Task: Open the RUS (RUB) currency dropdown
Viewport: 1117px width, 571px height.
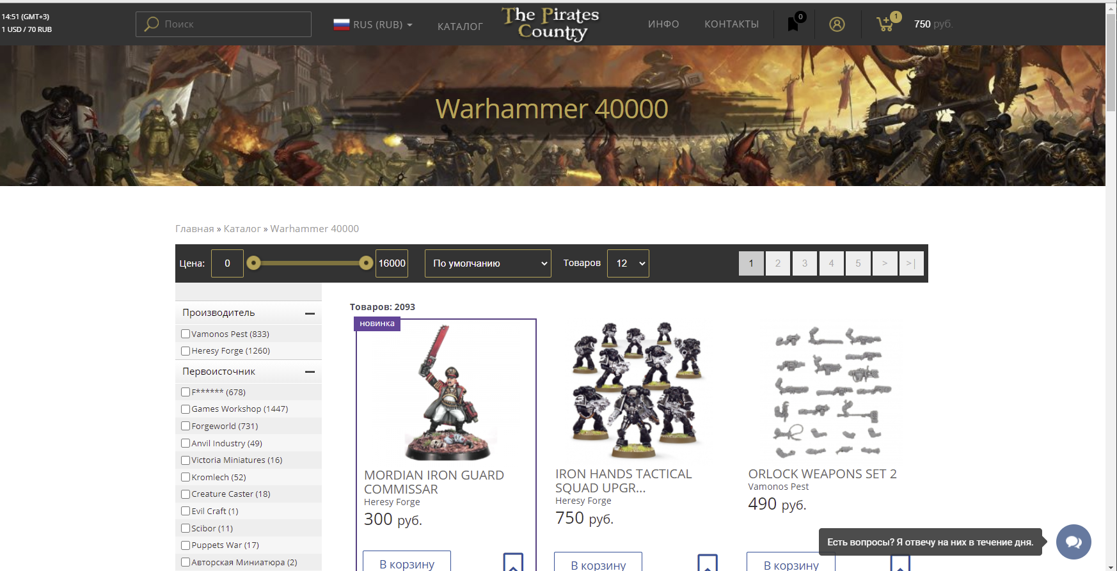Action: (x=373, y=24)
